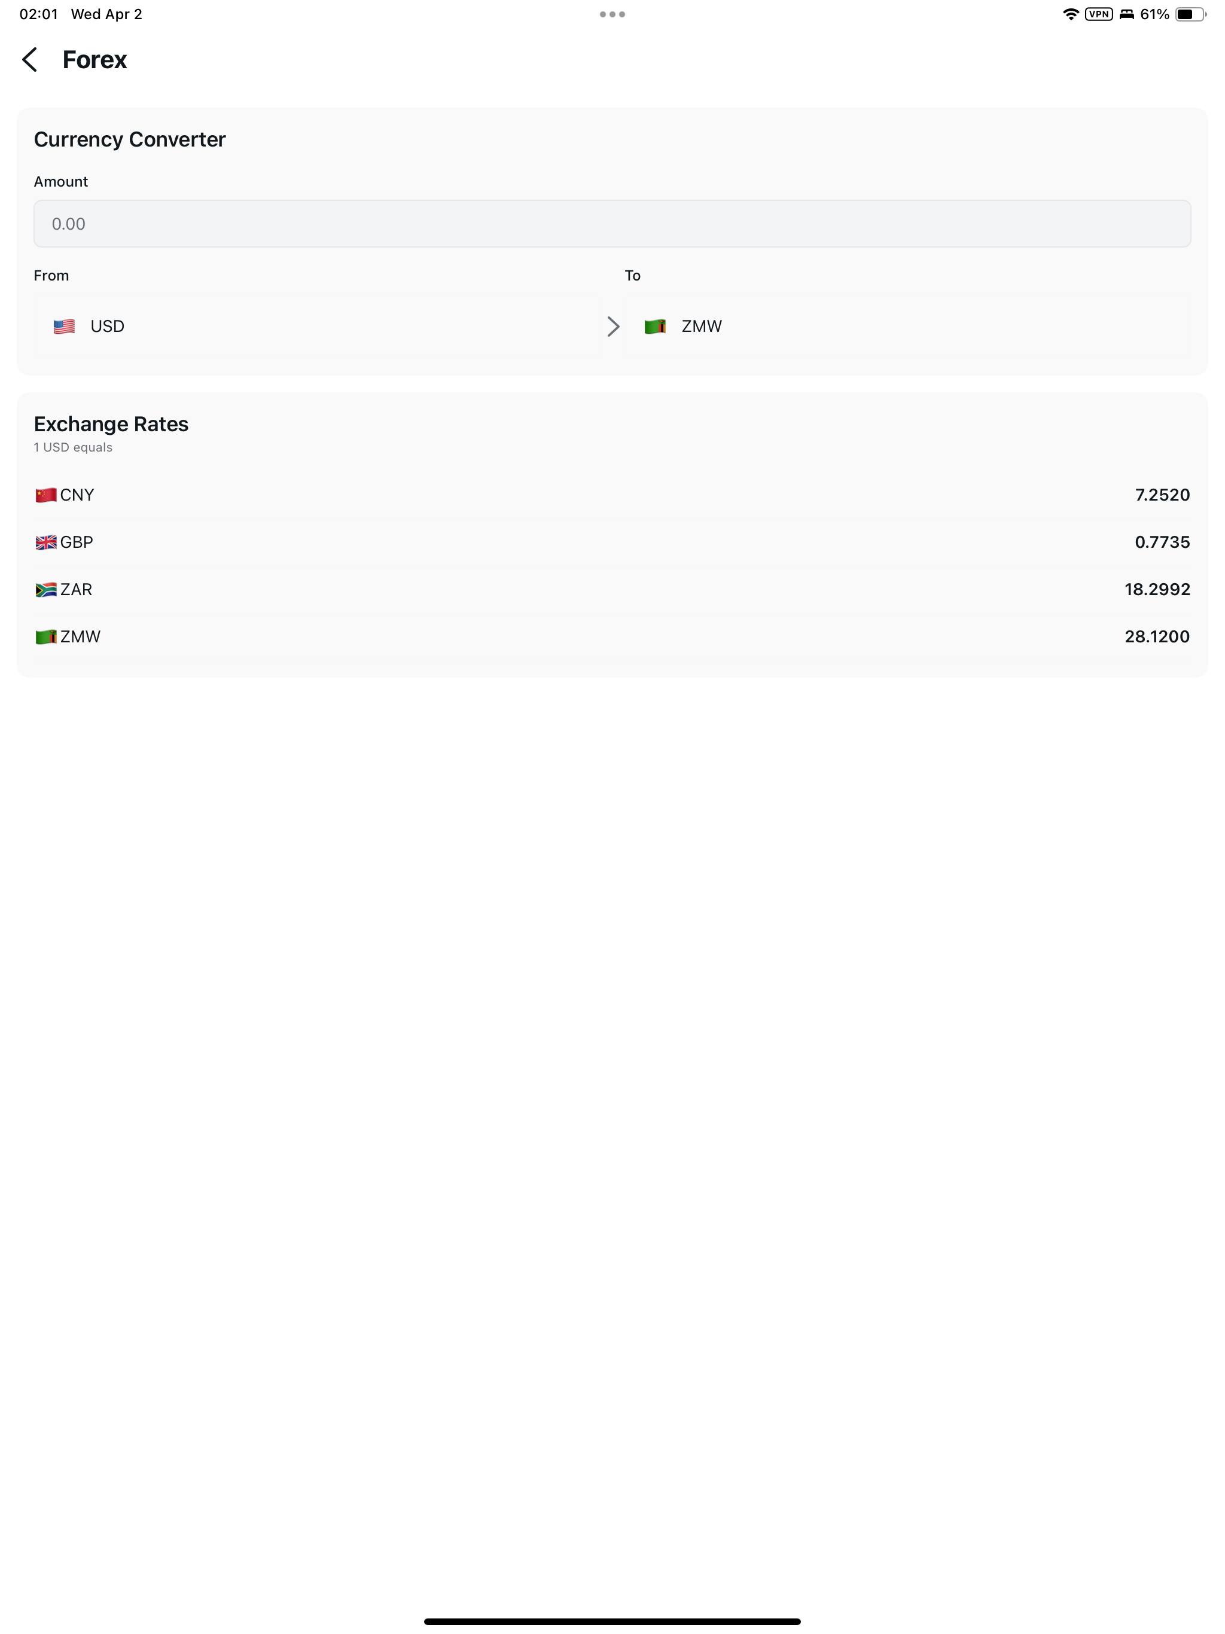Tap the VPN indicator in status bar

click(1099, 14)
